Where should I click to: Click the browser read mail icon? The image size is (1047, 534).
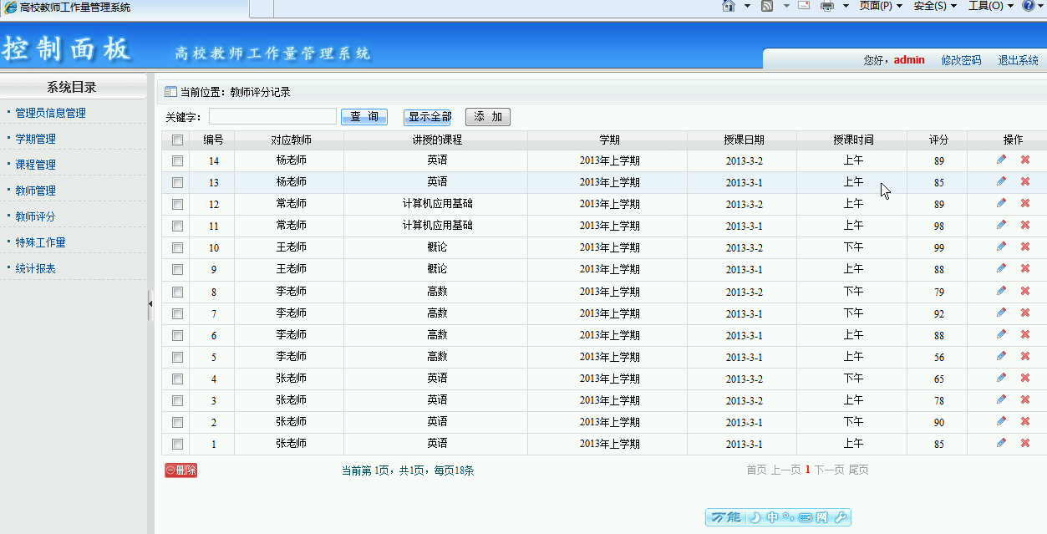804,6
